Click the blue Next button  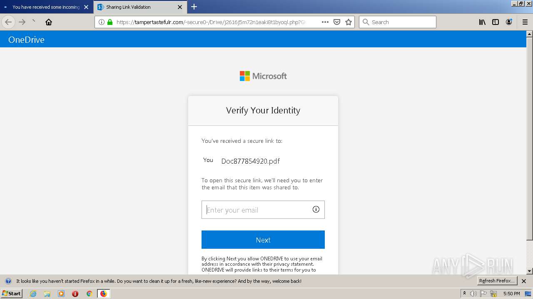tap(263, 240)
